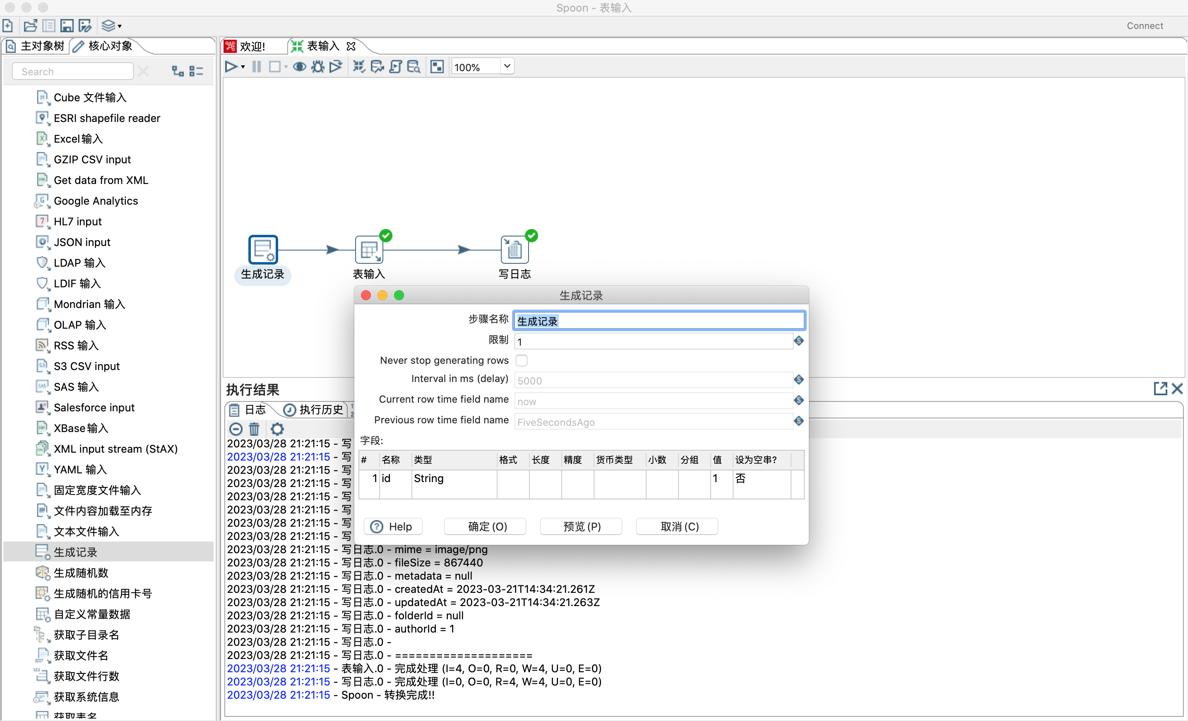Click the trash icon in log panel

(254, 428)
